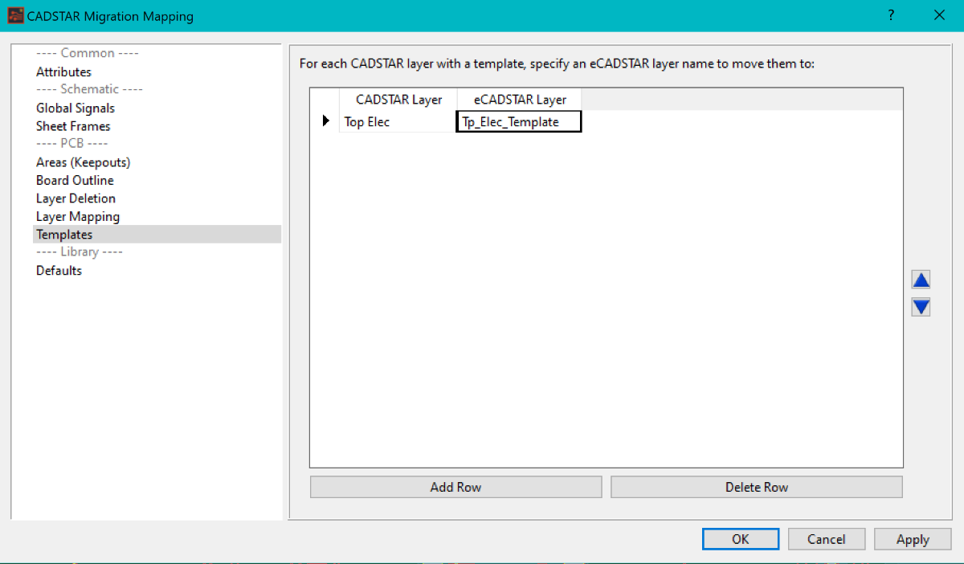964x564 pixels.
Task: Select the Templates list entry
Action: tap(157, 235)
